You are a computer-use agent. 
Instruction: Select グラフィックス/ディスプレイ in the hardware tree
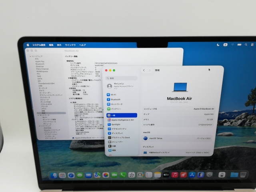coord(51,95)
